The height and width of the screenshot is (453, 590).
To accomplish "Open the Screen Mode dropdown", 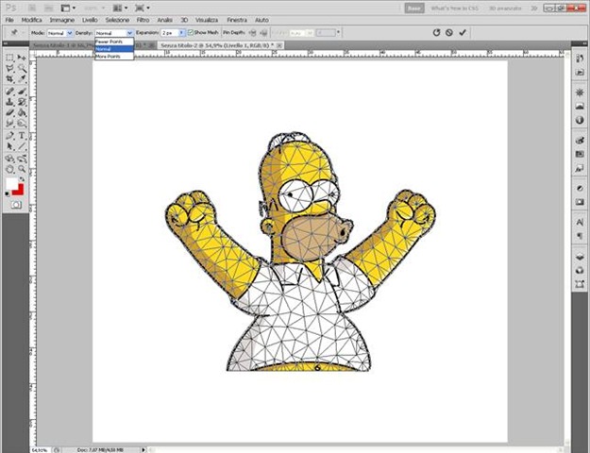I will click(x=143, y=8).
